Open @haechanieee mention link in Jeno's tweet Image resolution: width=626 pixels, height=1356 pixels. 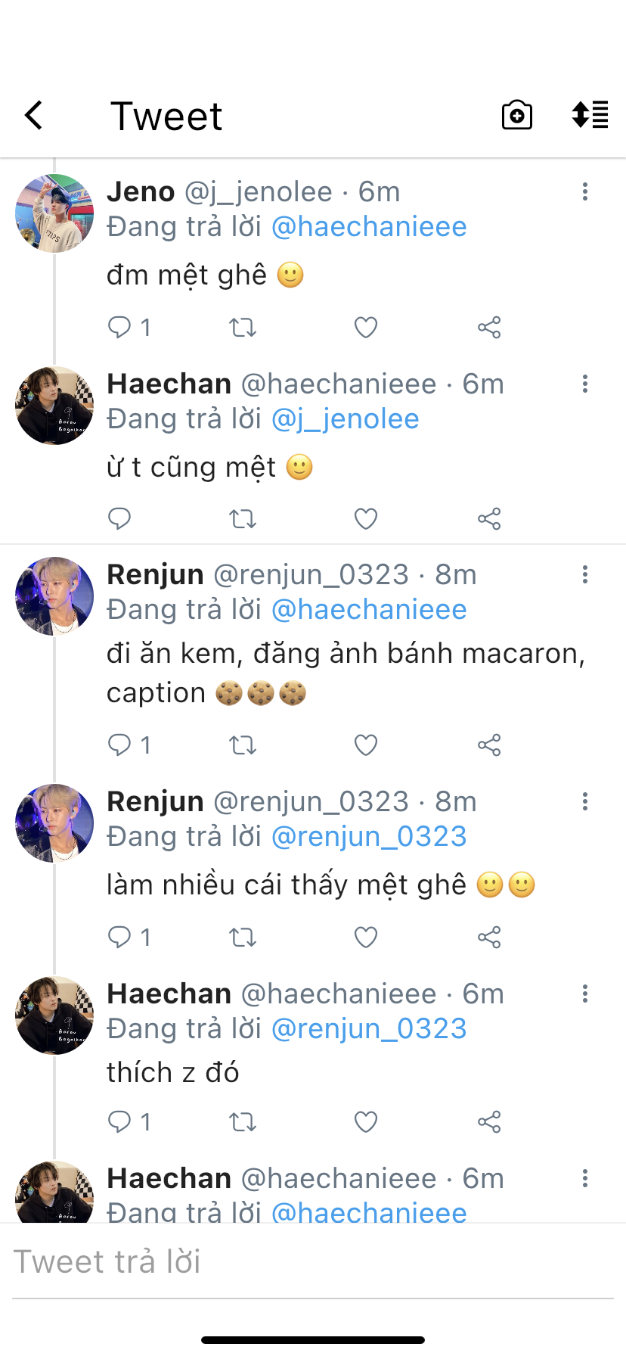[x=369, y=227]
